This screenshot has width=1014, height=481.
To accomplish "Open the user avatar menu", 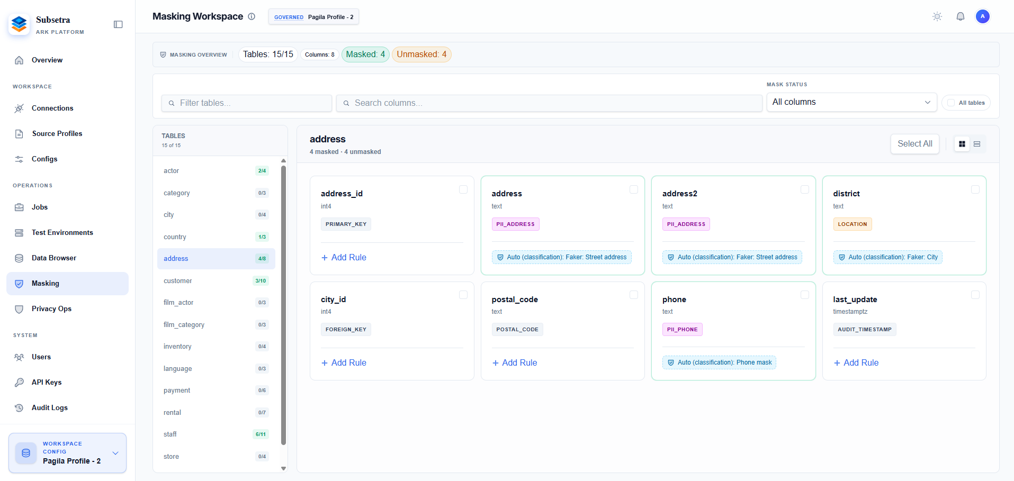I will 983,16.
